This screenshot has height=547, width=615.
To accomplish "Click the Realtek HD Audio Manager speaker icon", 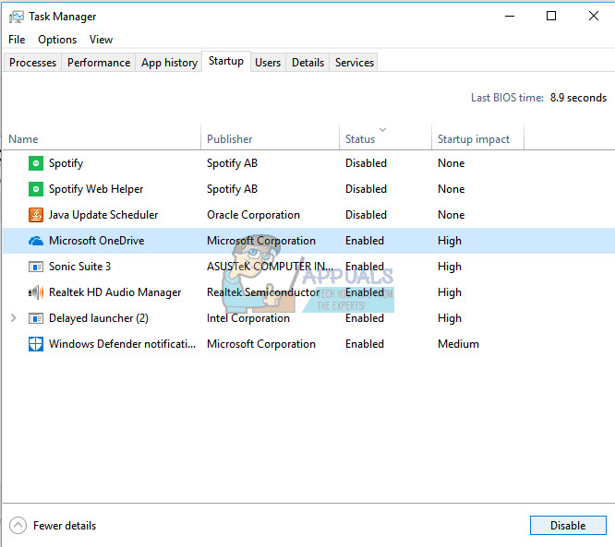I will [36, 292].
